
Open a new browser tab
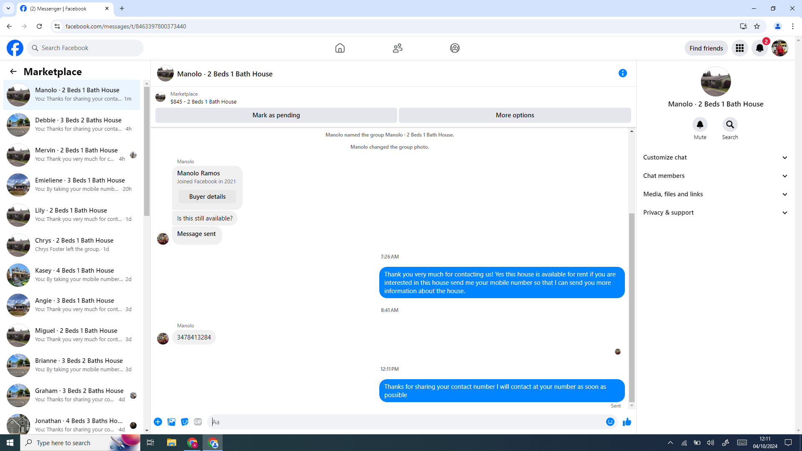coord(122,8)
